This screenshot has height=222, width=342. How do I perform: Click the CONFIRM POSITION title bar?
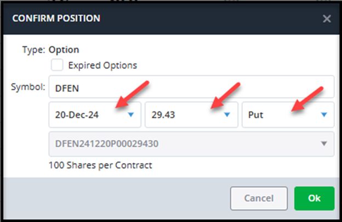[x=164, y=19]
